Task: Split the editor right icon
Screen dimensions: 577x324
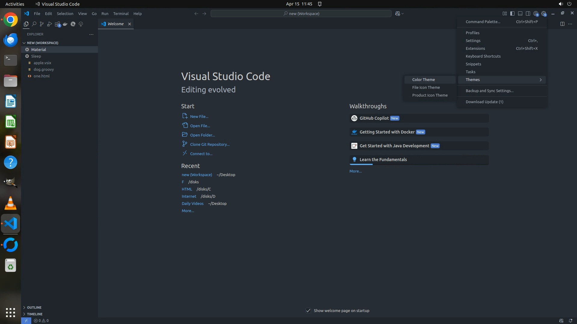Action: click(x=562, y=24)
